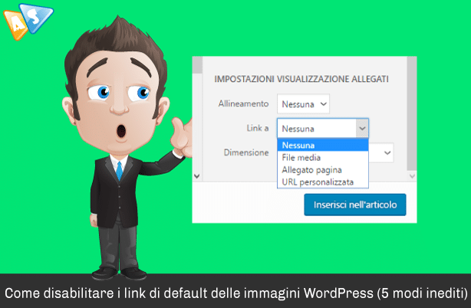Choose File media option

click(x=323, y=158)
